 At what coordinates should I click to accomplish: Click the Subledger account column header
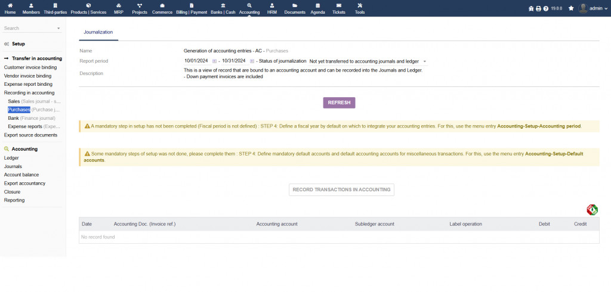pyautogui.click(x=375, y=224)
